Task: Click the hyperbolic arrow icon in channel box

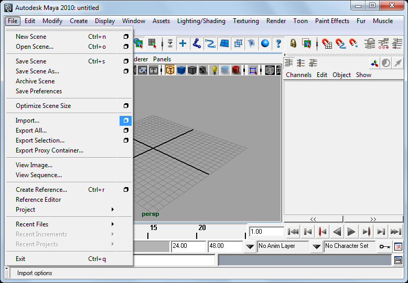Action: pyautogui.click(x=398, y=63)
